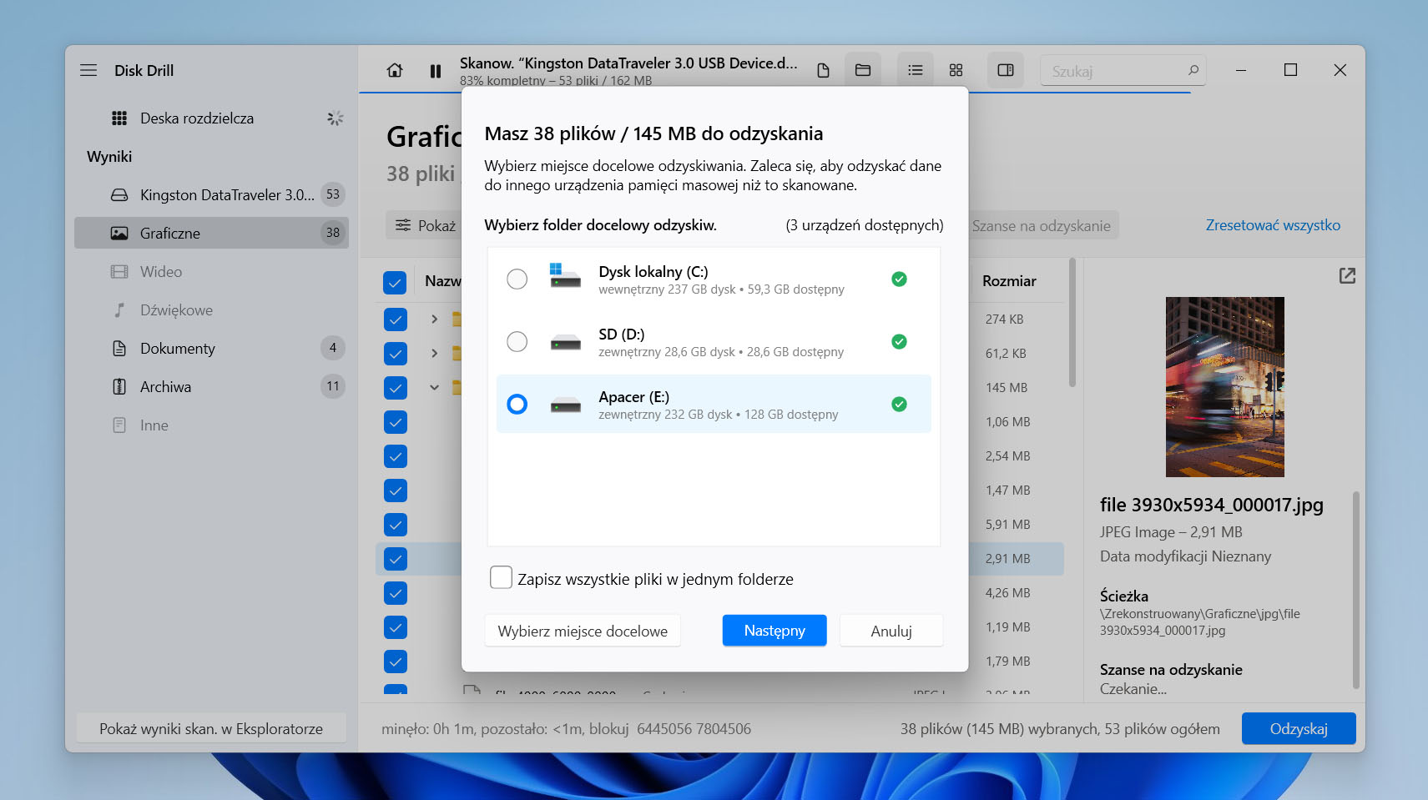Viewport: 1428px width, 800px height.
Task: Click green checkmark for SD (D:)
Action: pos(899,341)
